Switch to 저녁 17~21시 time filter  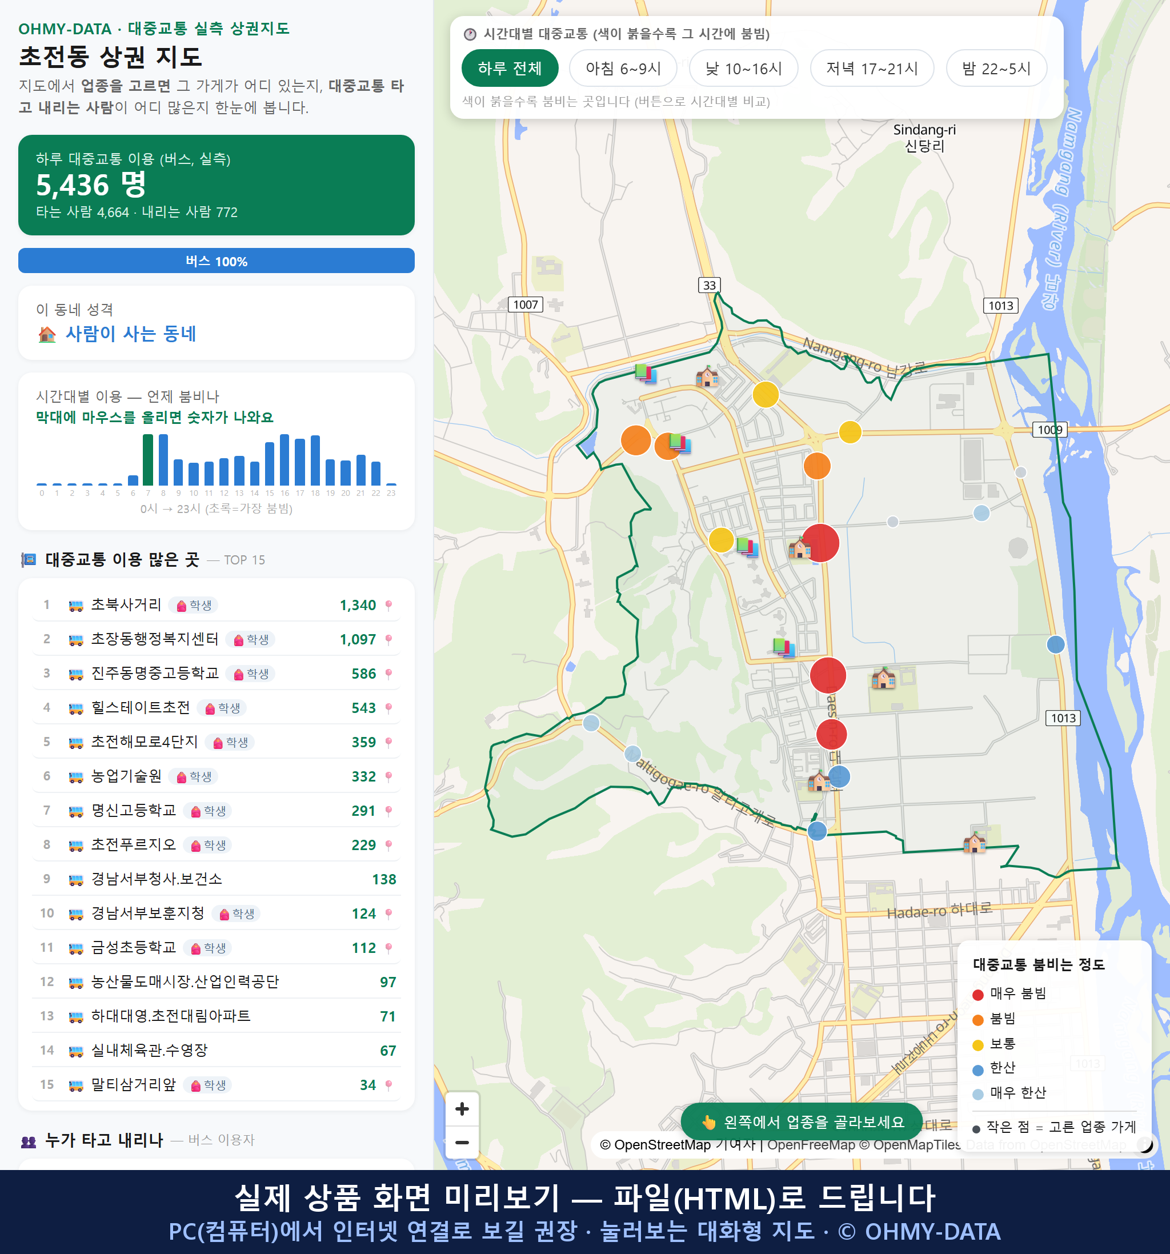871,68
